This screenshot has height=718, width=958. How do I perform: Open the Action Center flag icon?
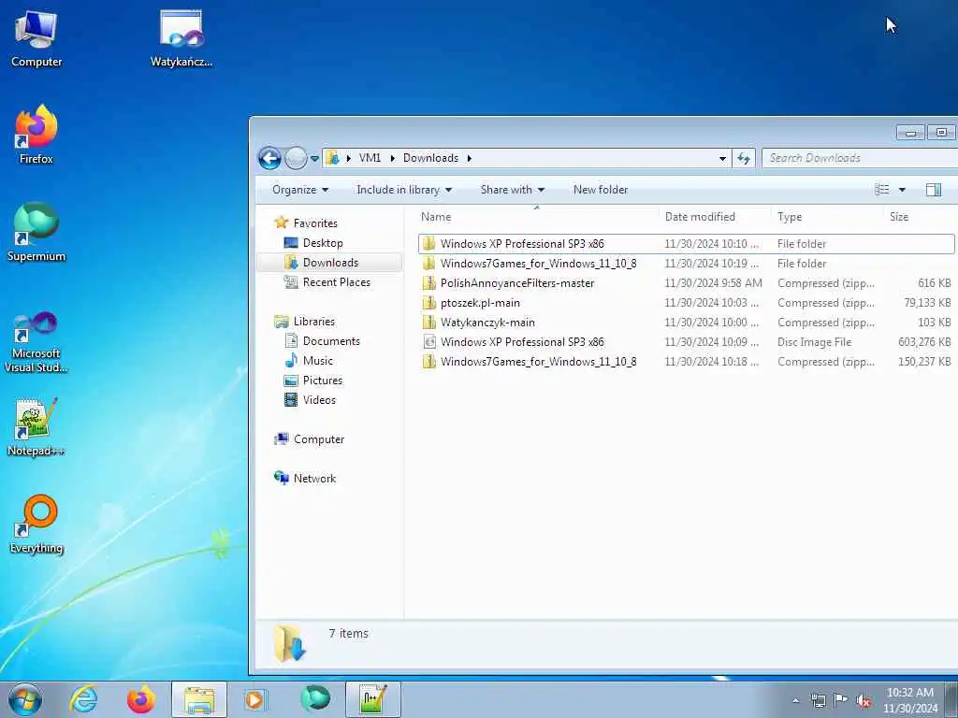(841, 700)
